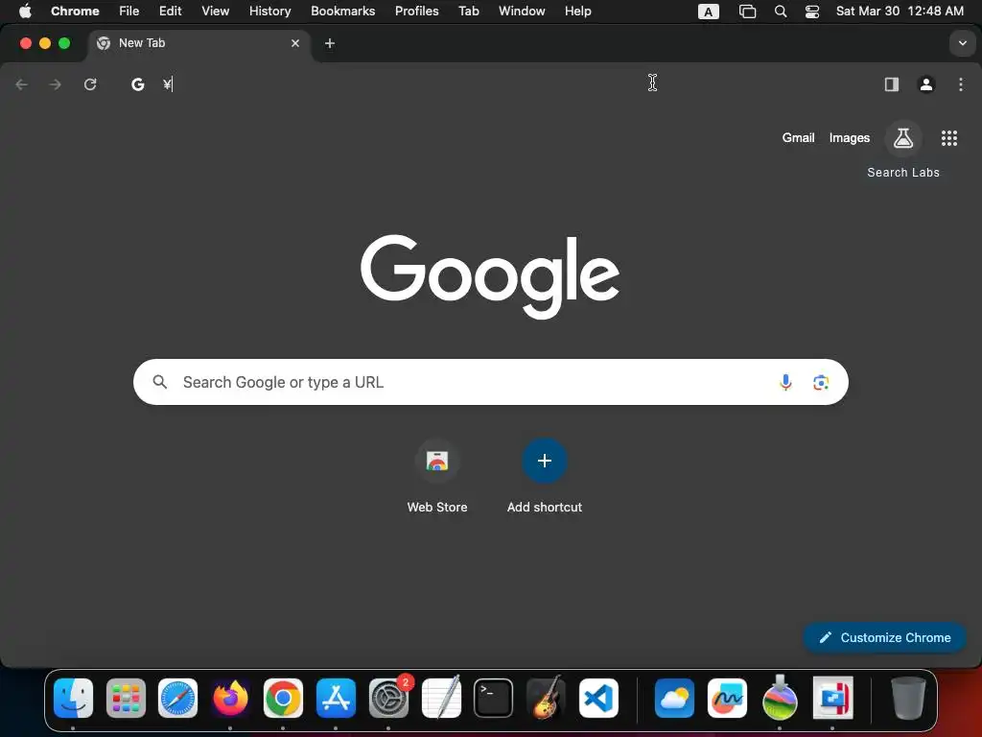982x737 pixels.
Task: Open Weather app in the Dock
Action: click(x=674, y=699)
